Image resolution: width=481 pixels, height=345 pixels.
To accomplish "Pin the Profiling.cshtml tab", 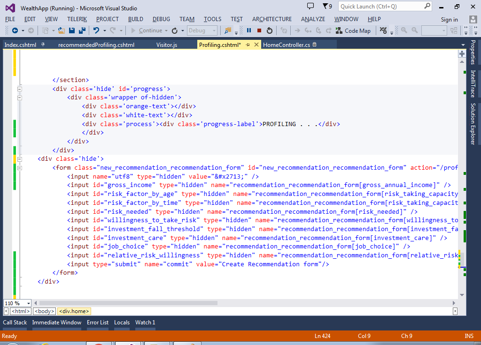I will [x=248, y=45].
